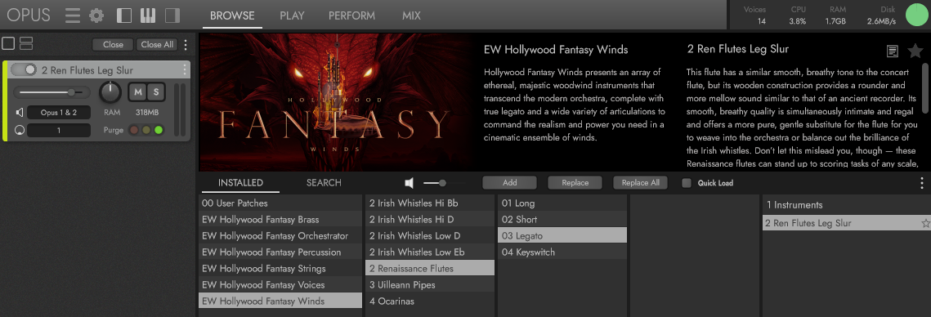This screenshot has height=317, width=931.
Task: Open the instrument notes document icon
Action: (892, 51)
